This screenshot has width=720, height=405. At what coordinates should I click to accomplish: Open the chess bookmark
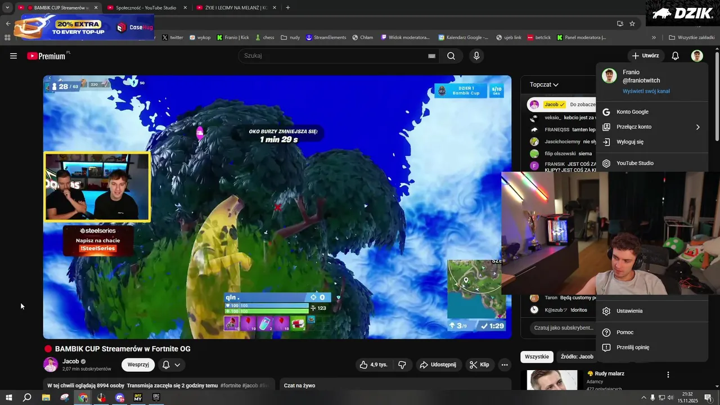click(x=264, y=38)
